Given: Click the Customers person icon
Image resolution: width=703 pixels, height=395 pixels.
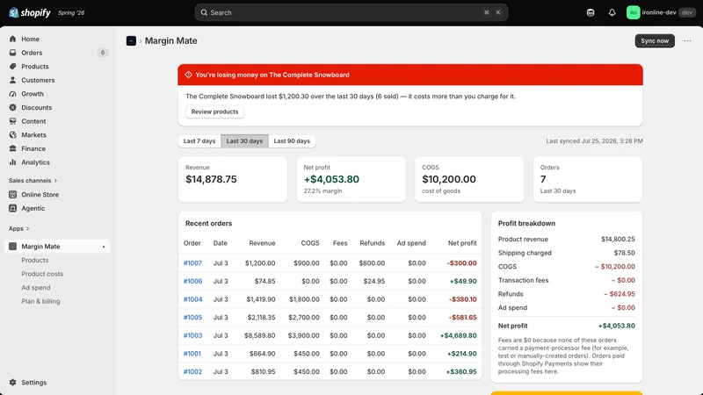Looking at the screenshot, I should coord(12,80).
